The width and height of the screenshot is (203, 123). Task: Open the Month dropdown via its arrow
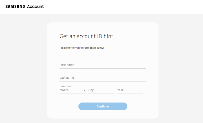(x=84, y=90)
